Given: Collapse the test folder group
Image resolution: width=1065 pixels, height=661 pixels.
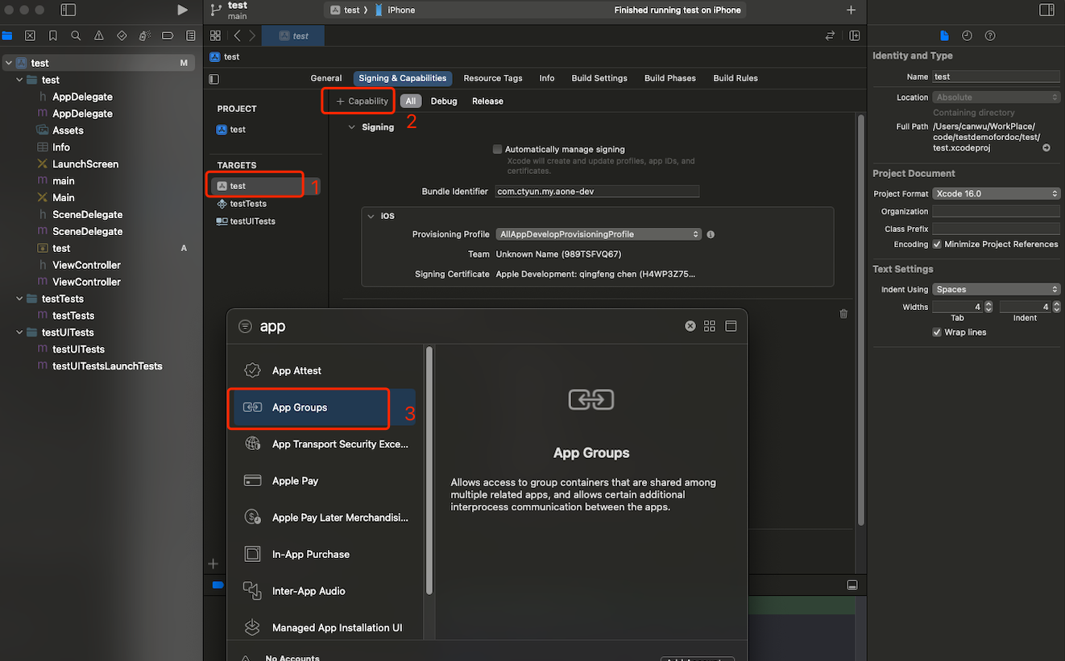Looking at the screenshot, I should pyautogui.click(x=19, y=80).
